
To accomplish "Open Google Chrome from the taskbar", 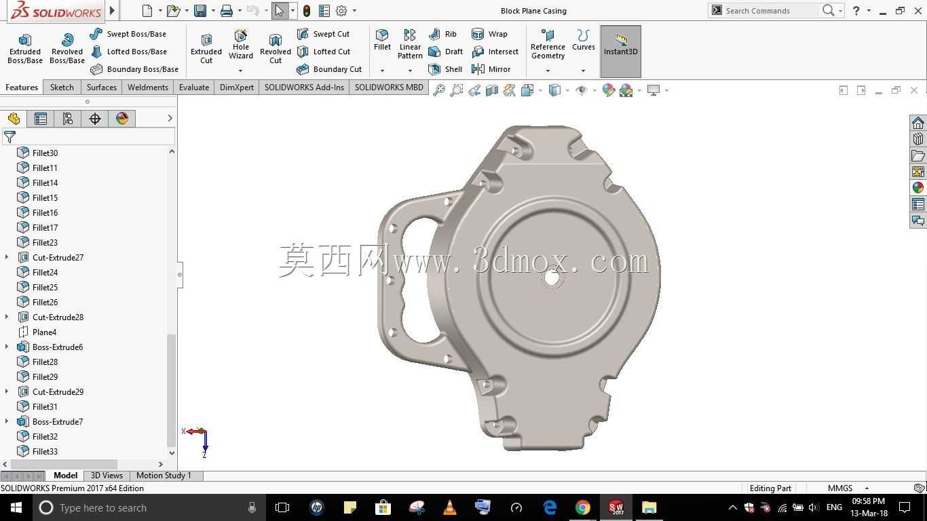I will coord(583,507).
